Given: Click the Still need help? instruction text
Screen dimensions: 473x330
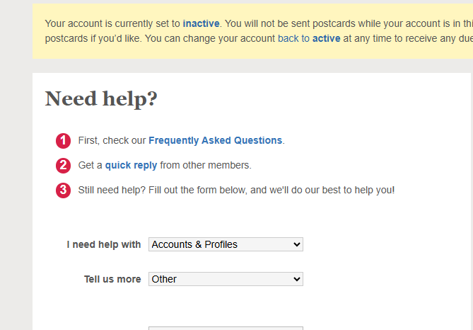Looking at the screenshot, I should pos(236,190).
